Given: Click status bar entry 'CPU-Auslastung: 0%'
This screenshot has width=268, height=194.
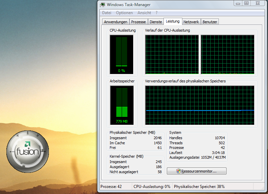Looking at the screenshot, I should 152,187.
